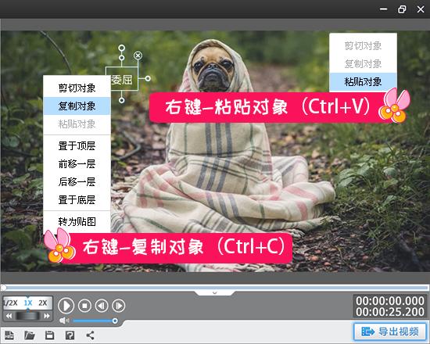Click the volume slider handle
Viewport: 430px width, 344px height.
(115, 321)
